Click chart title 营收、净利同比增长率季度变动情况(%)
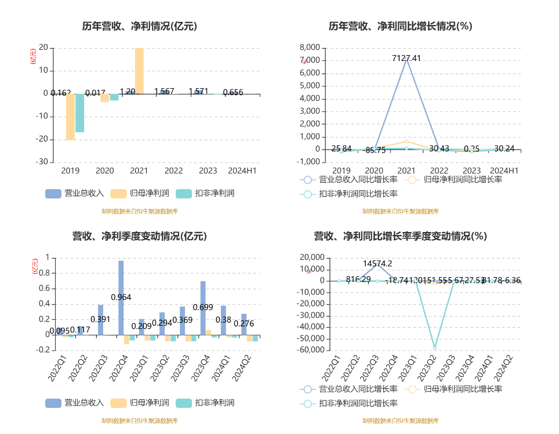Image resolution: width=559 pixels, height=434 pixels. [x=400, y=236]
